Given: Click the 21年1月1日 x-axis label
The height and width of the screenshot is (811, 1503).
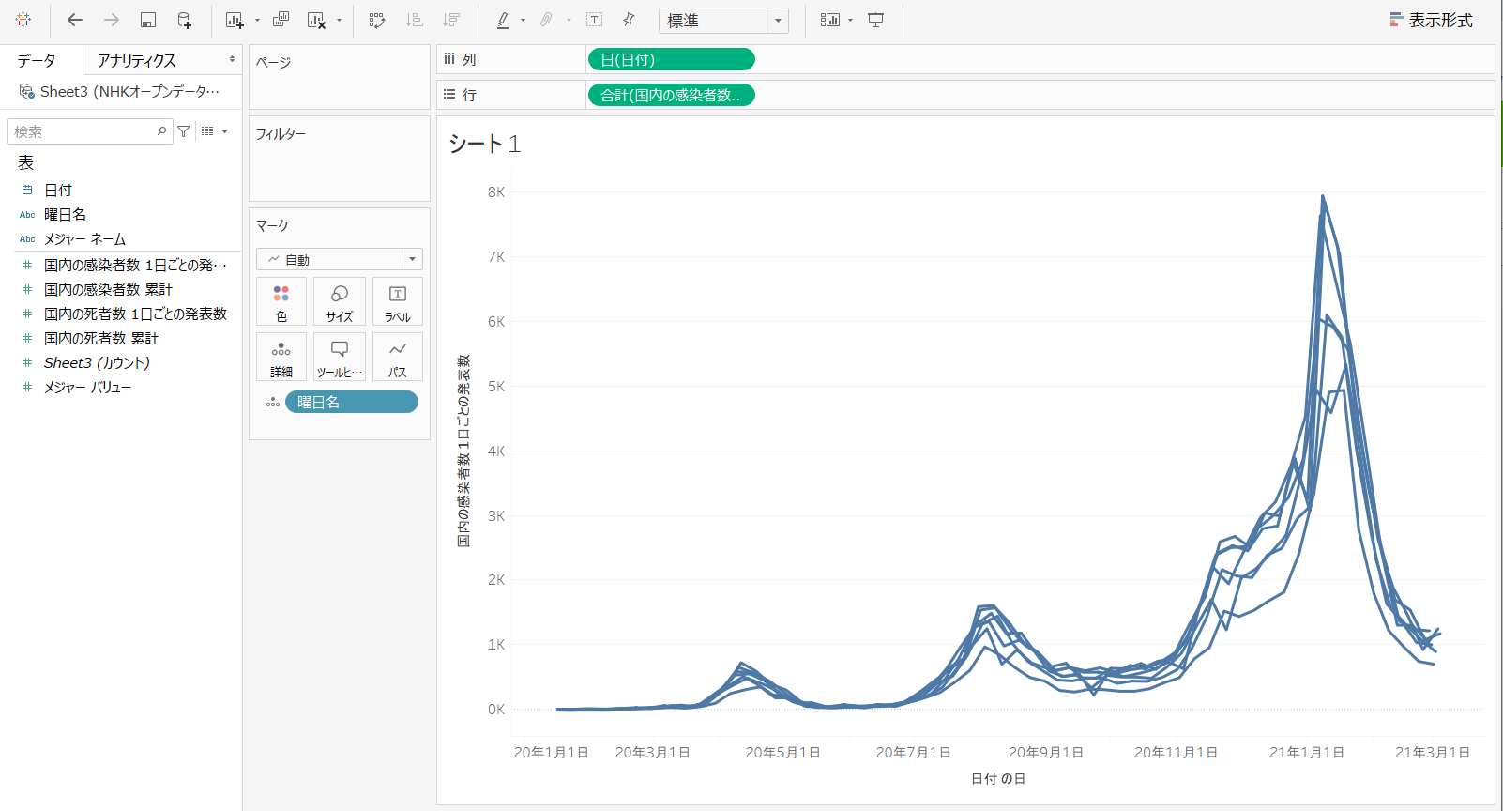Looking at the screenshot, I should point(1307,752).
